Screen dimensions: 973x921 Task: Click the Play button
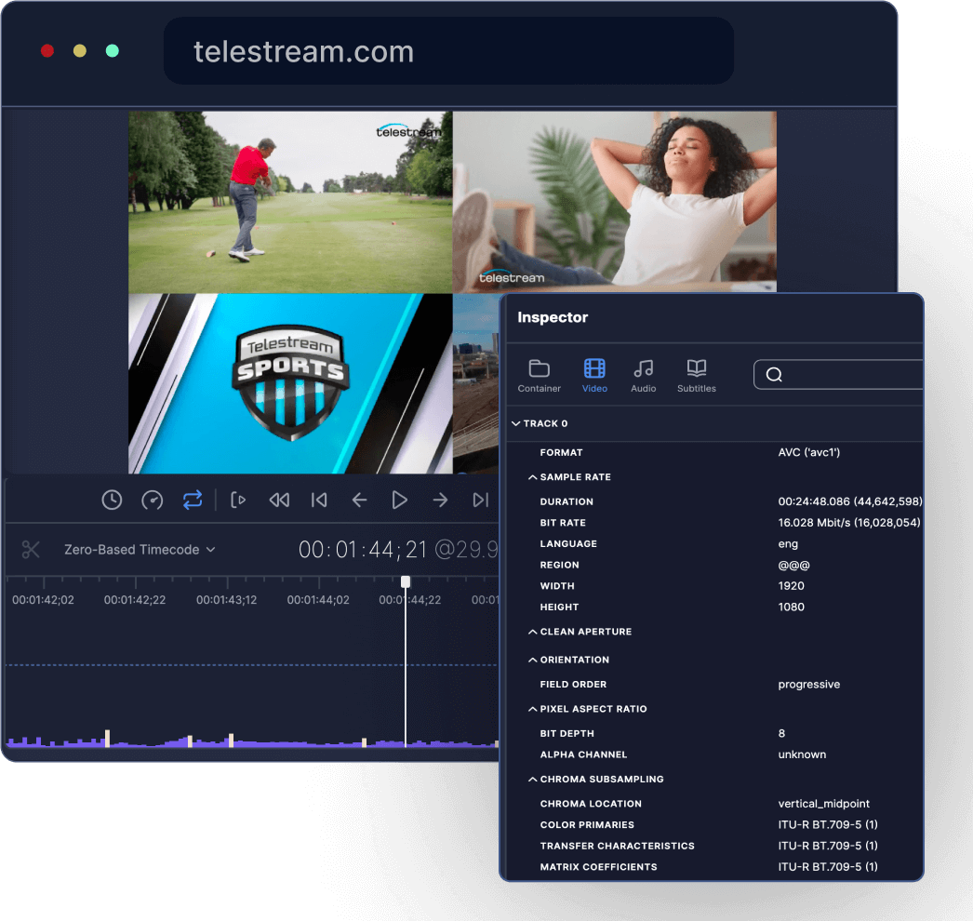(400, 501)
